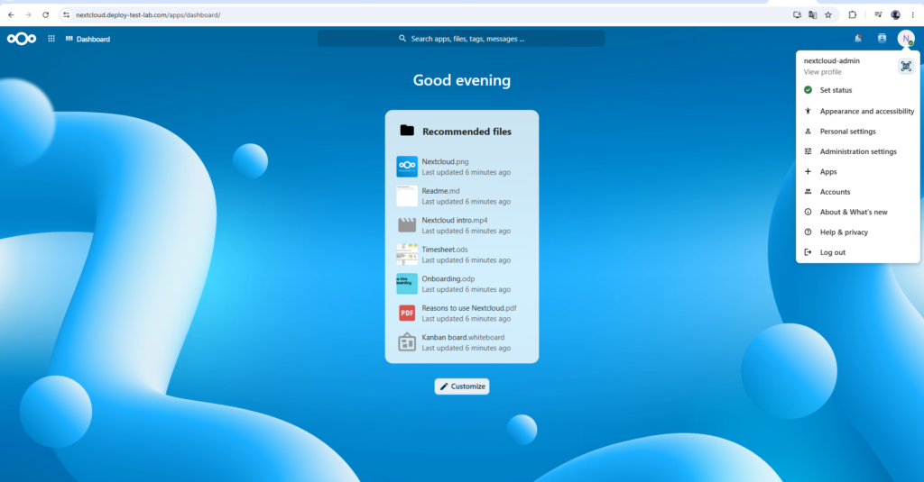924x482 pixels.
Task: Bookmark page with the star icon
Action: coord(828,14)
